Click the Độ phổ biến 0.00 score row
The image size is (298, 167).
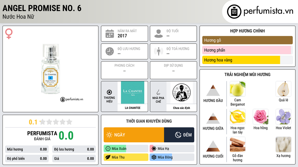(27, 159)
